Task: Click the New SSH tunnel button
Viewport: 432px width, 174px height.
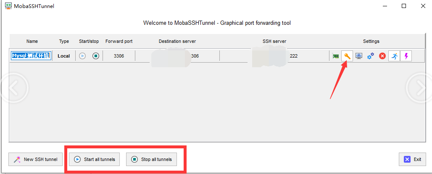Action: pyautogui.click(x=36, y=159)
